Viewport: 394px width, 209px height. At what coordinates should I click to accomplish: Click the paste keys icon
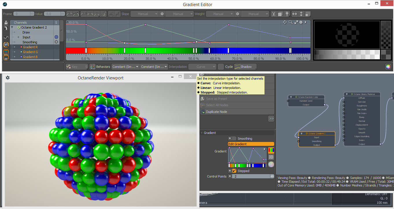tap(287, 14)
